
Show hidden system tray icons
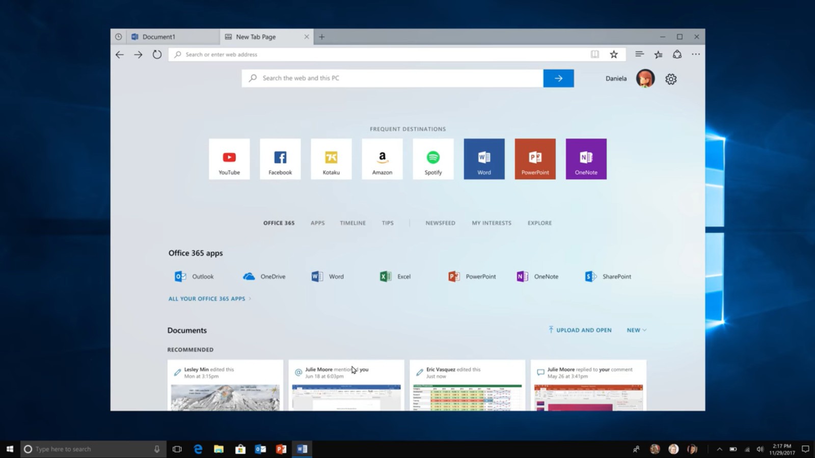click(x=719, y=449)
